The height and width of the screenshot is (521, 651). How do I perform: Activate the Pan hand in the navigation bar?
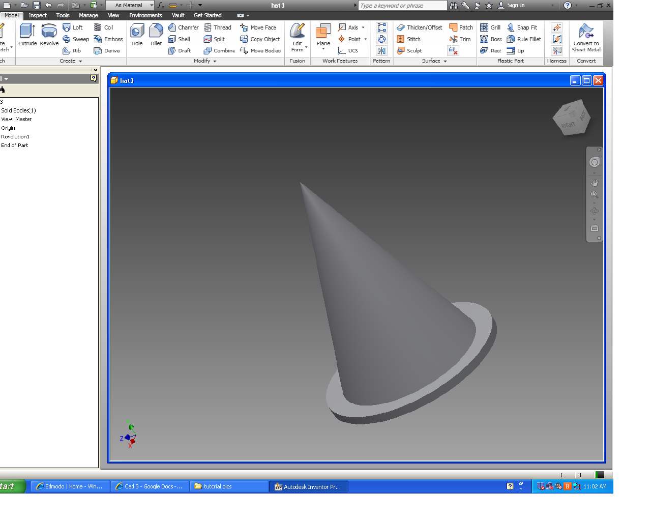[594, 182]
